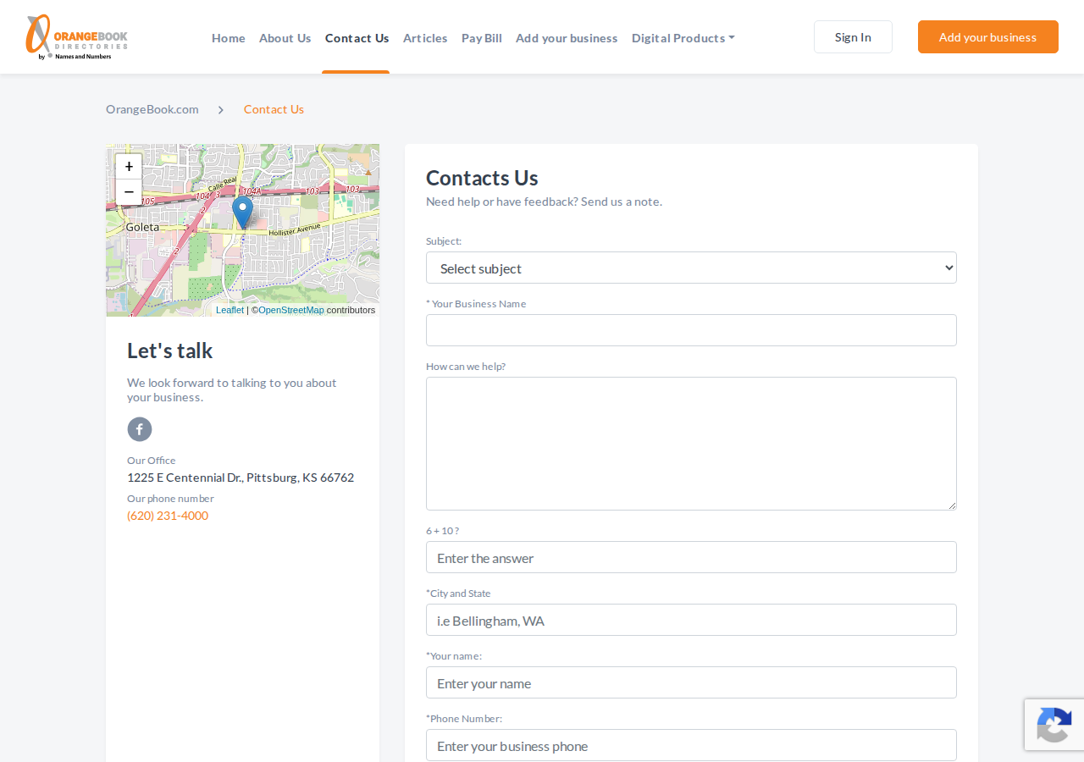Click the Goleta label on the map
The image size is (1084, 762).
coord(142,227)
